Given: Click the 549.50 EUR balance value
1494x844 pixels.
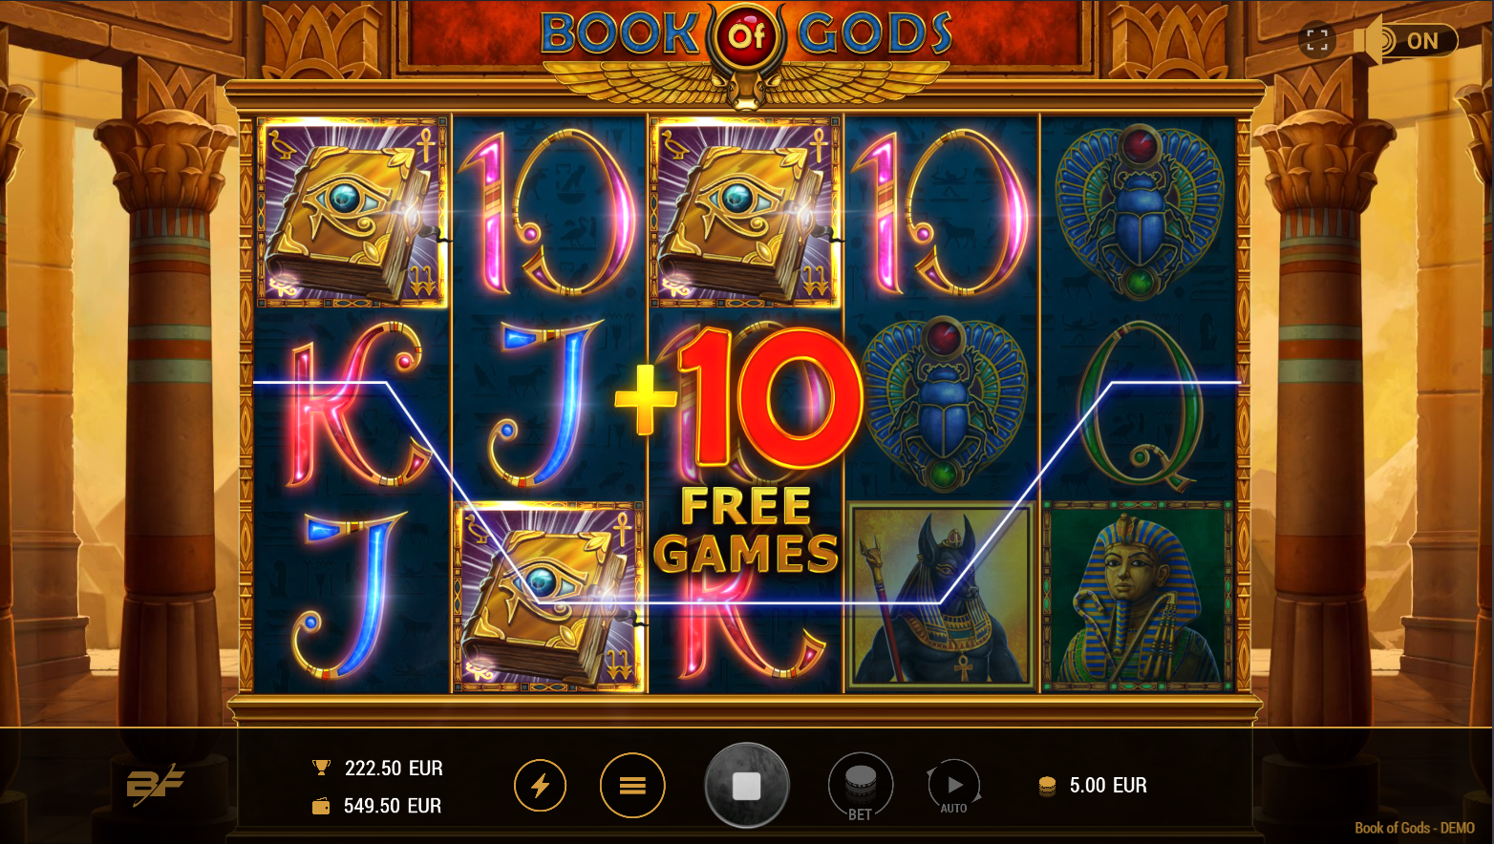Looking at the screenshot, I should (x=393, y=807).
